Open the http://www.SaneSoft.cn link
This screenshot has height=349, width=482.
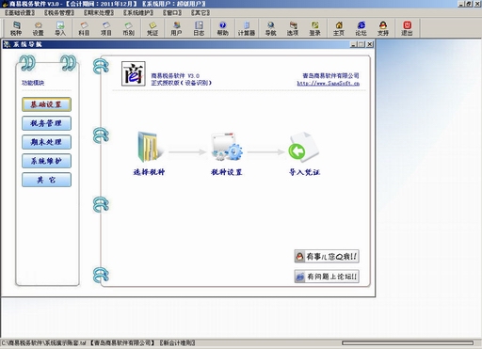point(329,84)
